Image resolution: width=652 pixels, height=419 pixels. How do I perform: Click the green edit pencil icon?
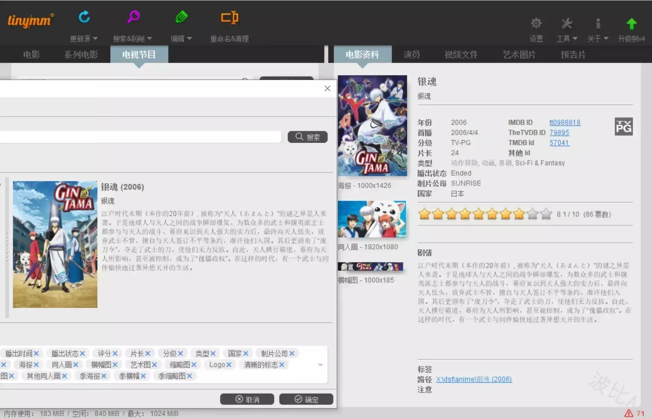[181, 17]
